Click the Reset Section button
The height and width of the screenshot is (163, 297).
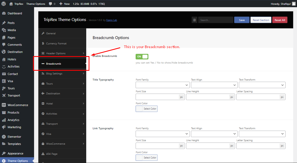261,20
